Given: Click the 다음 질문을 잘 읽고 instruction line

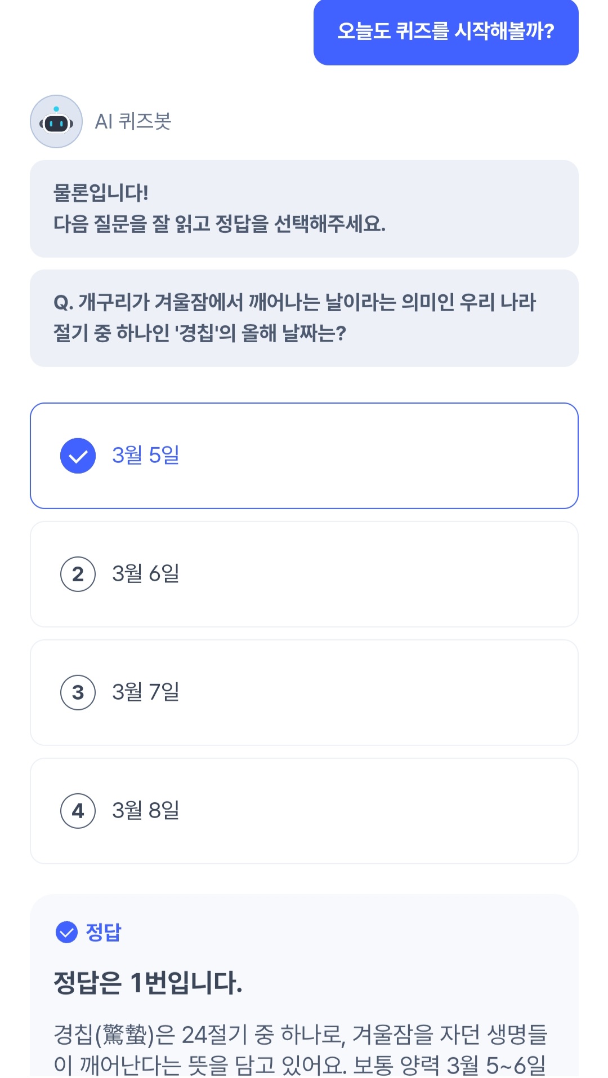Looking at the screenshot, I should [220, 224].
